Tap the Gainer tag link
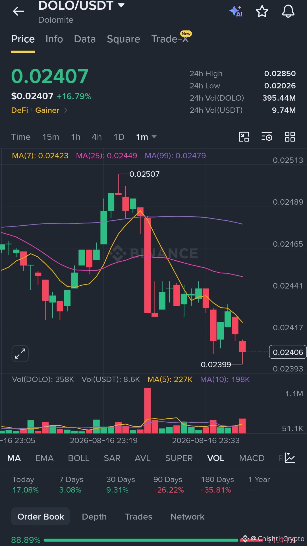Image resolution: width=307 pixels, height=546 pixels. [x=47, y=110]
